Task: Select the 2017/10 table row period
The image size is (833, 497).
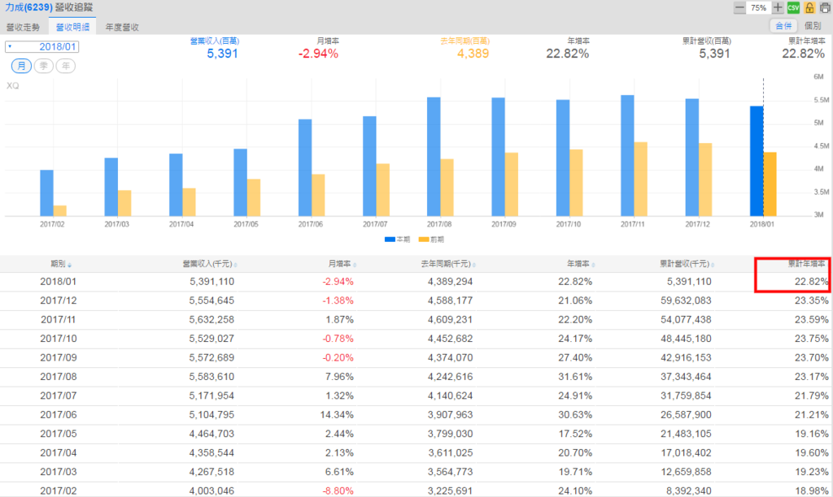Action: [x=59, y=339]
